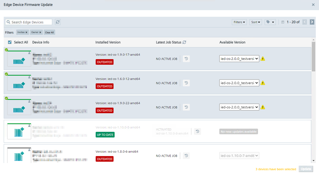This screenshot has width=319, height=175.
Task: Remove the Invitee filter chip
Action: (x=26, y=32)
